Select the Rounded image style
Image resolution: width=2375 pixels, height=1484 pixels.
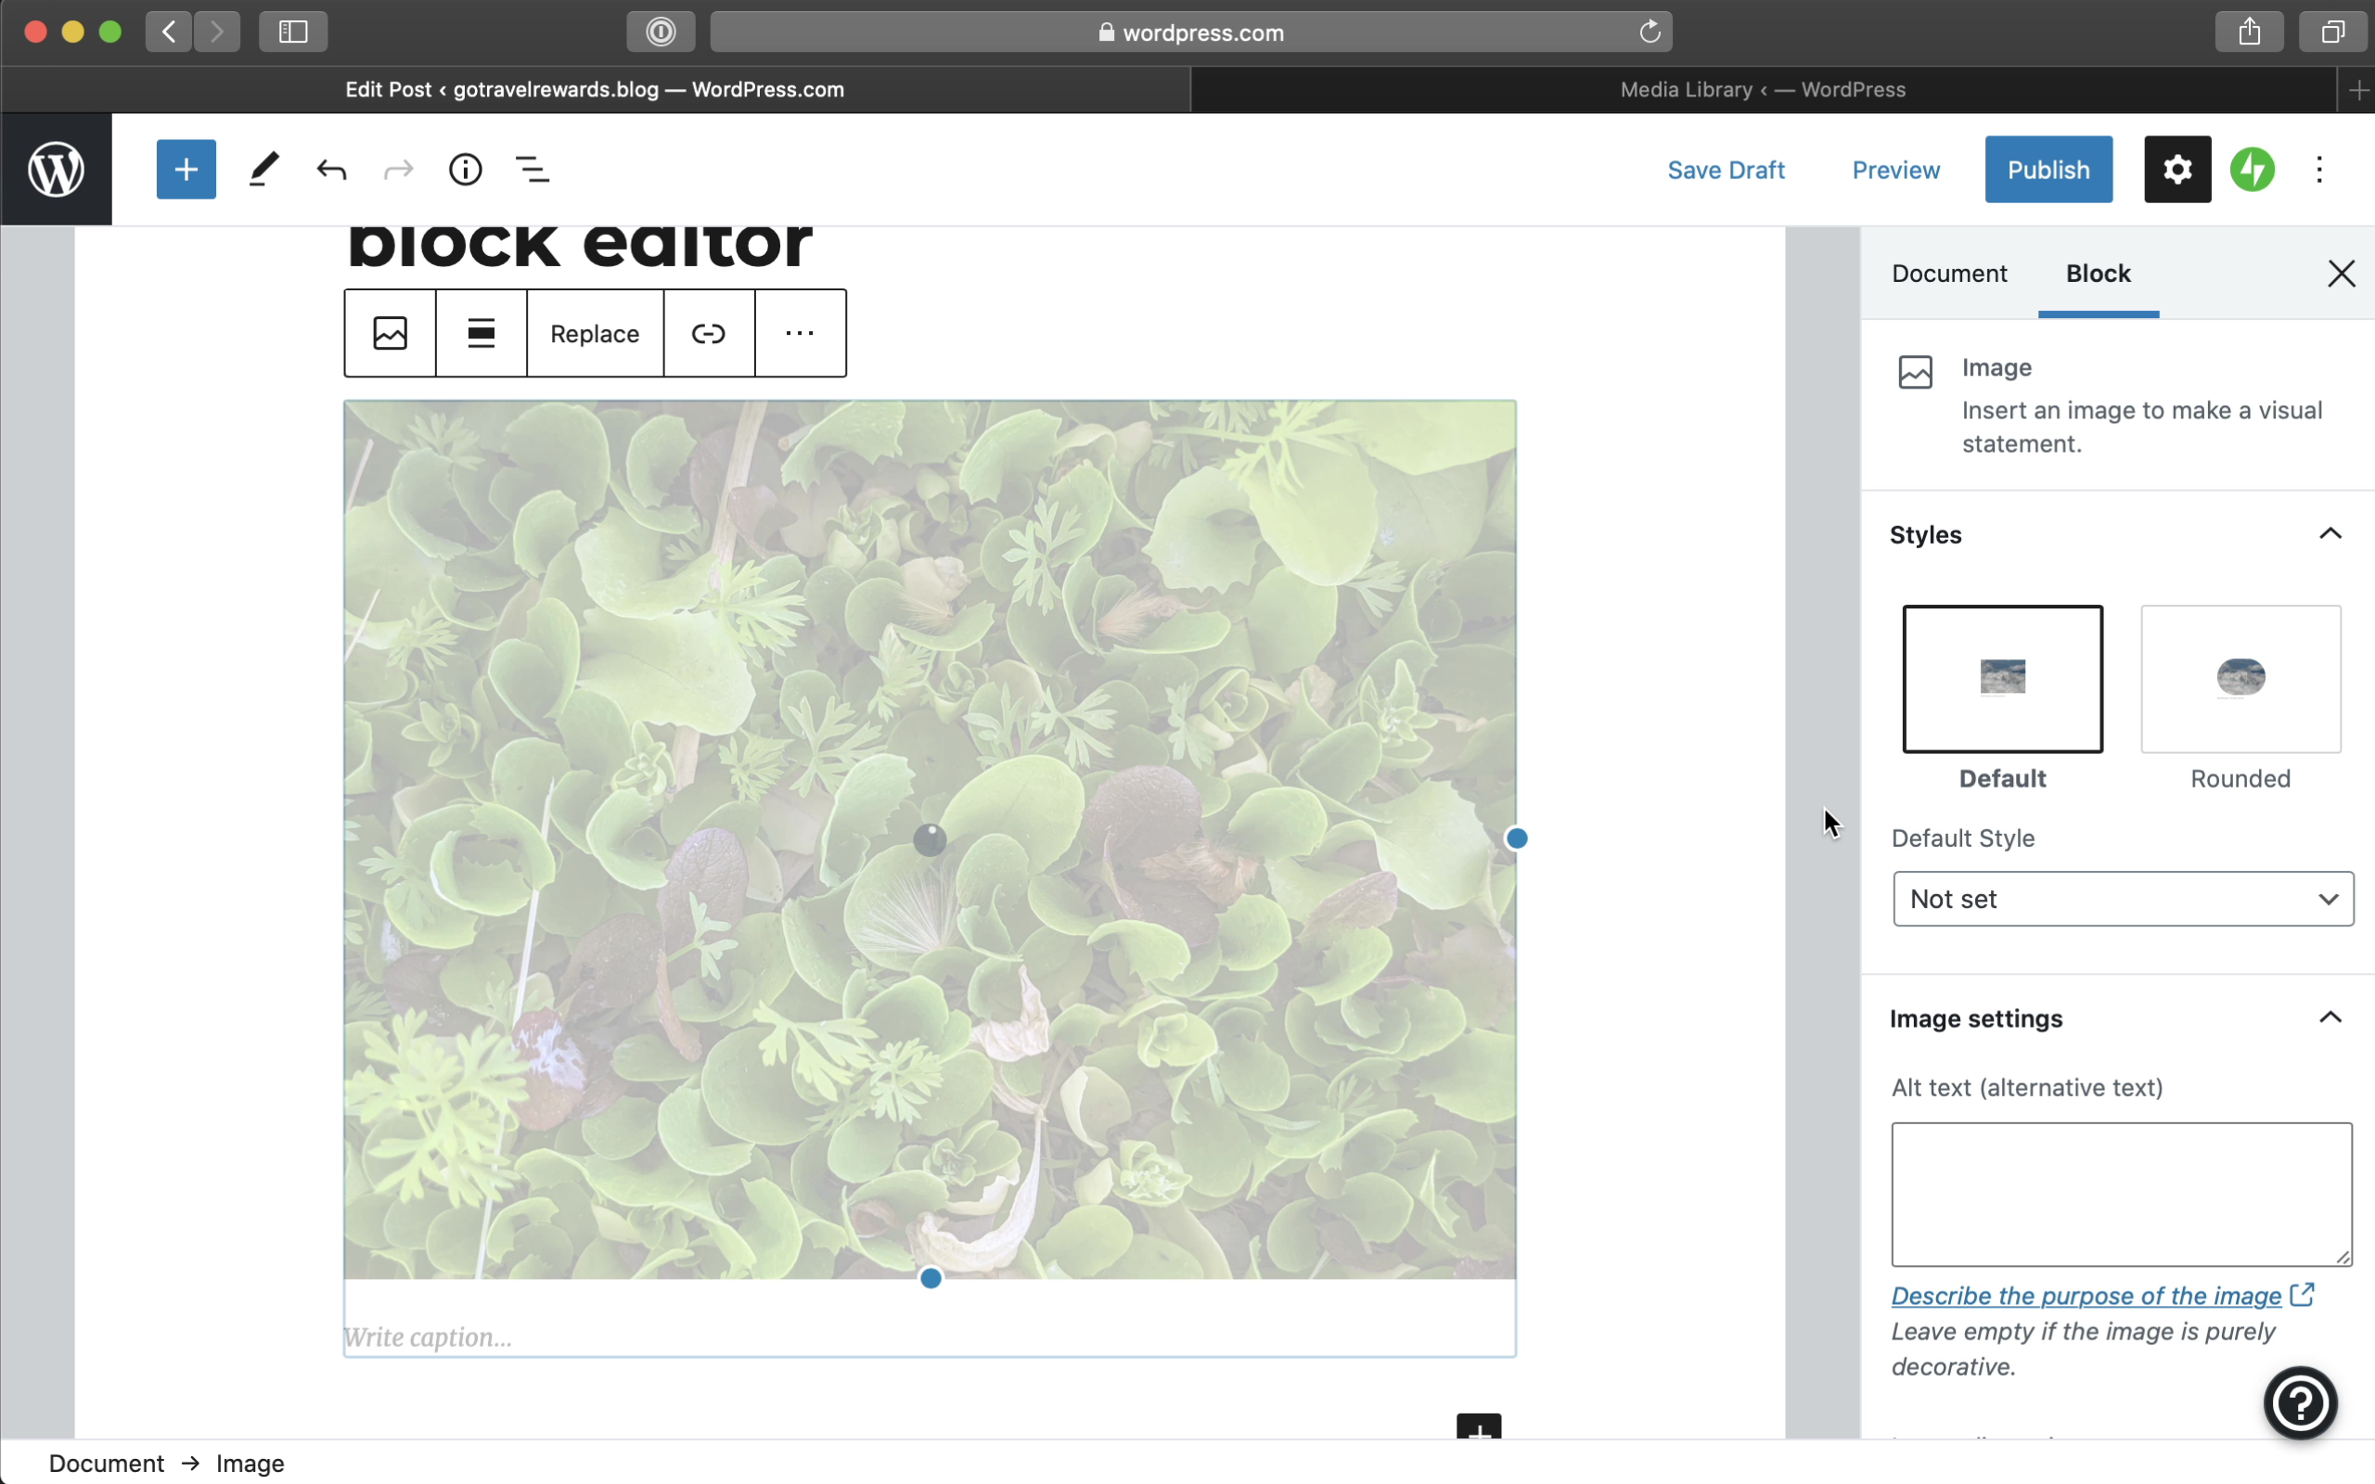pyautogui.click(x=2240, y=679)
